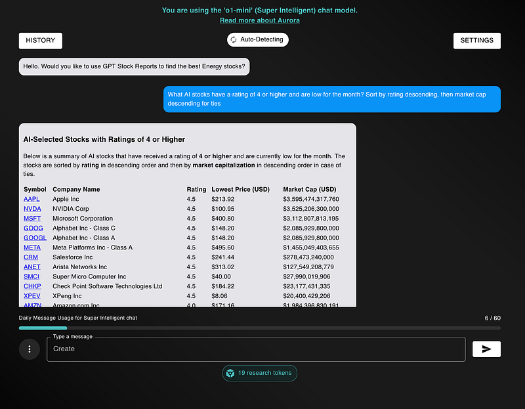Click the $127,549,208,779 market cap
Screen dimensions: 525x409
tap(308, 267)
